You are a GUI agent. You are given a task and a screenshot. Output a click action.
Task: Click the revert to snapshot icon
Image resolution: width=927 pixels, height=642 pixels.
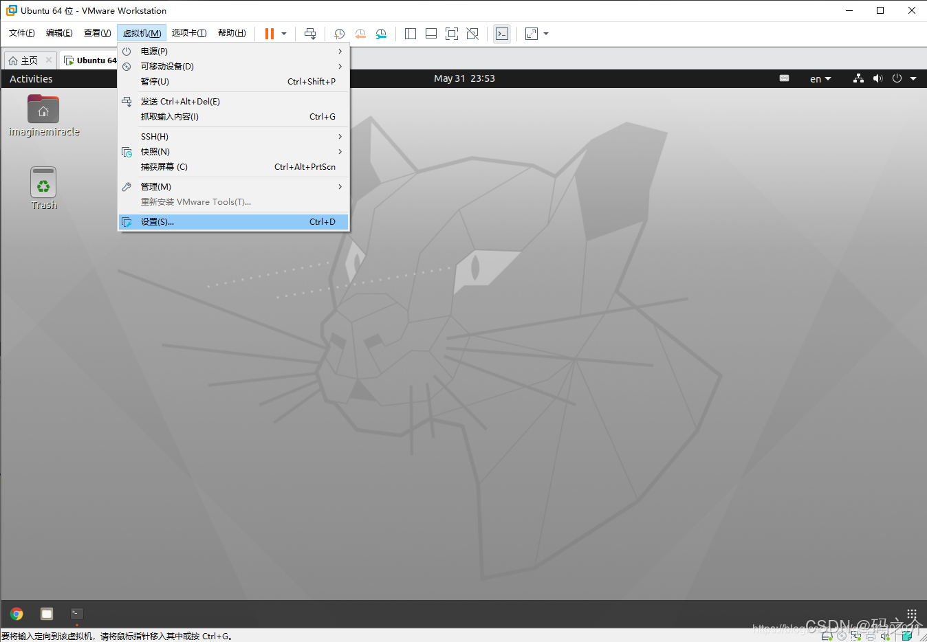coord(360,34)
